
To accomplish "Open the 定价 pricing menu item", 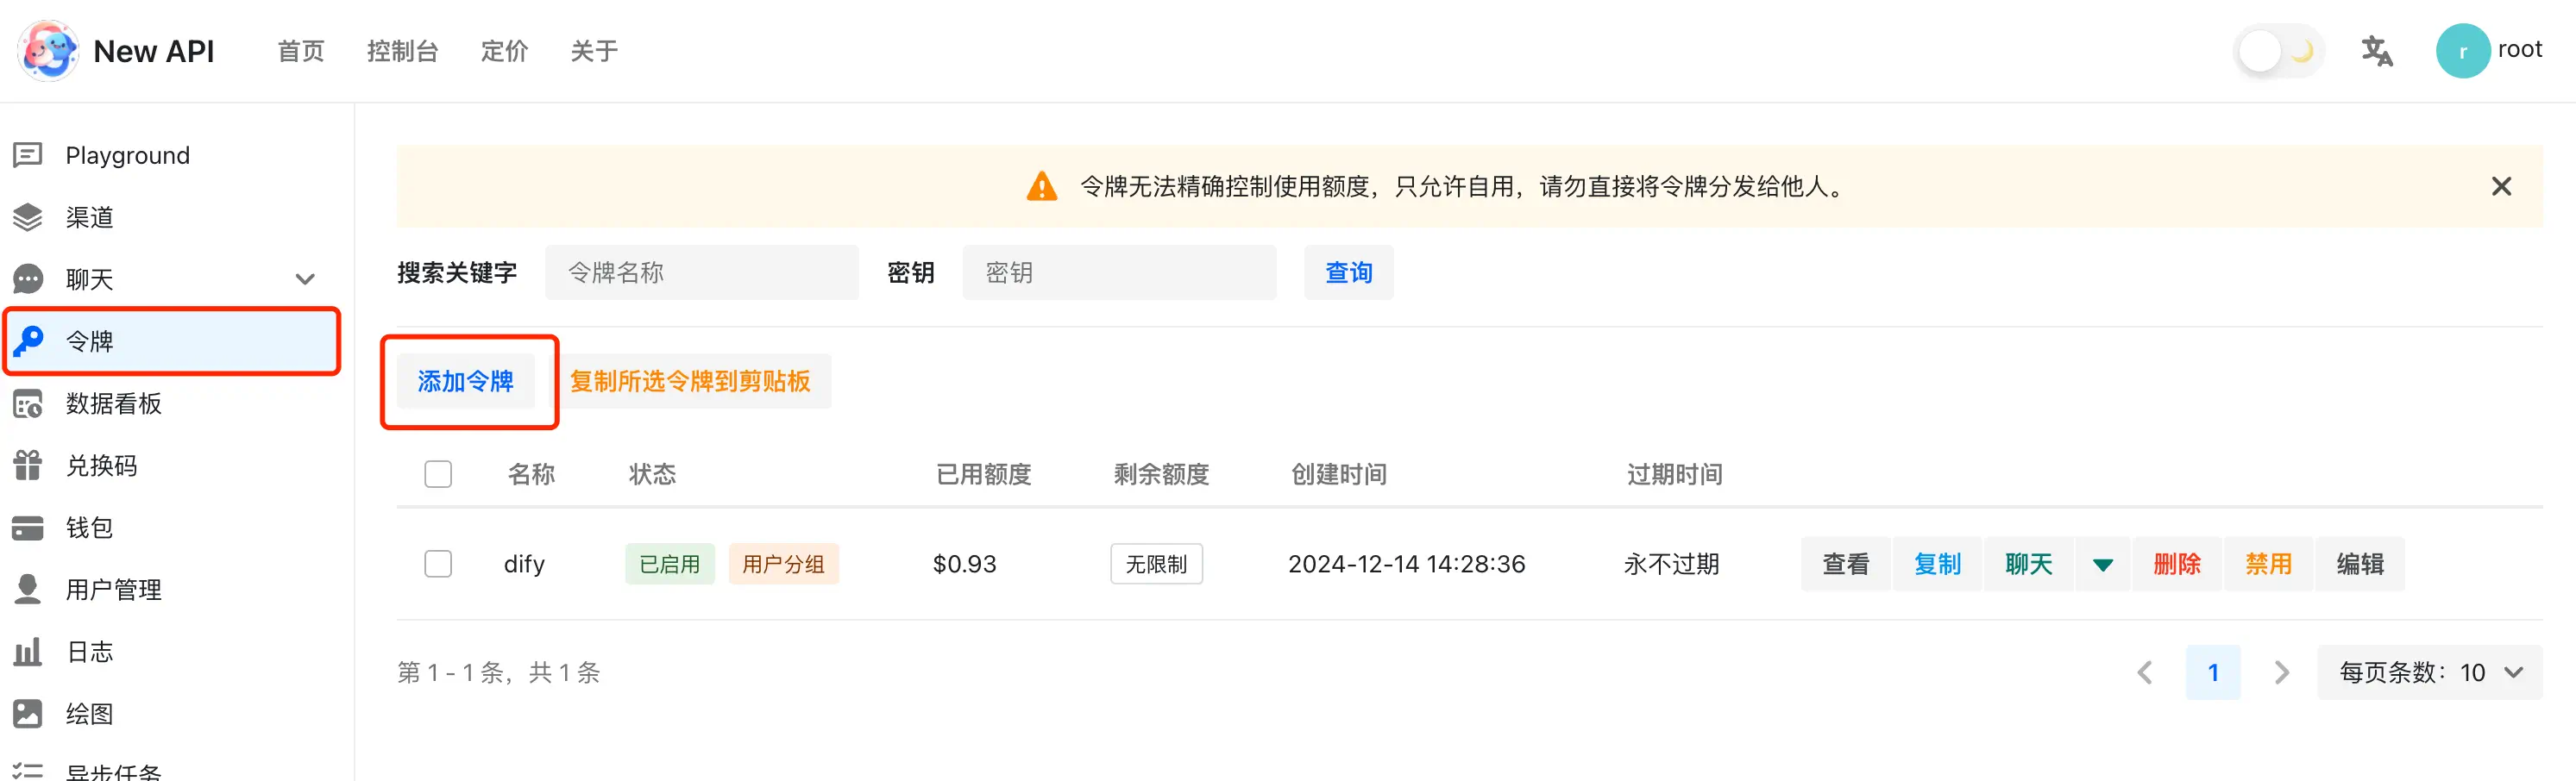I will click(504, 51).
